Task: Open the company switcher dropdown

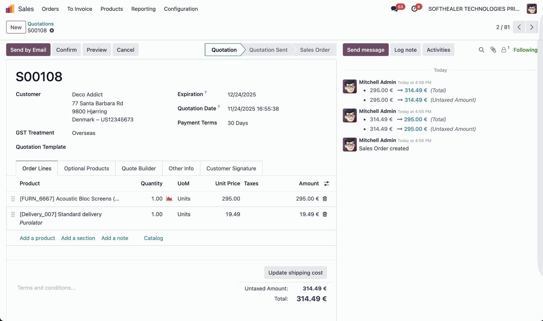Action: click(x=474, y=9)
